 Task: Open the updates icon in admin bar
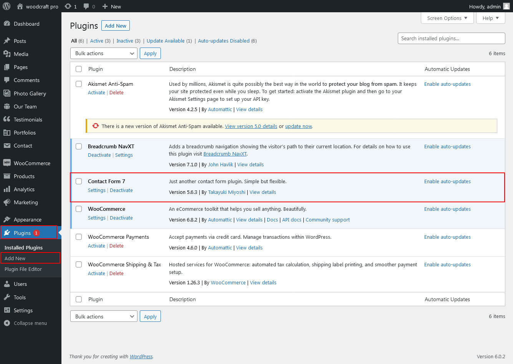point(68,6)
